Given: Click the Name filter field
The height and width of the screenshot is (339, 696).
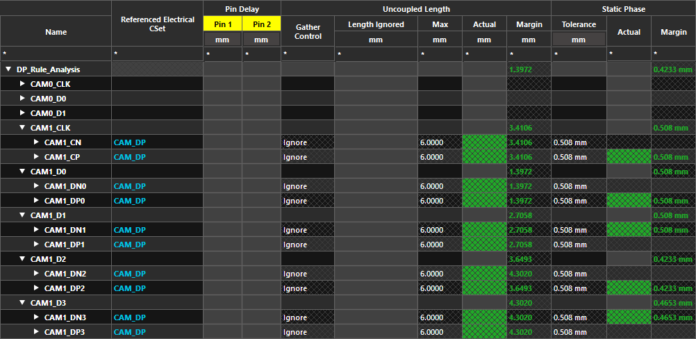Looking at the screenshot, I should (56, 54).
